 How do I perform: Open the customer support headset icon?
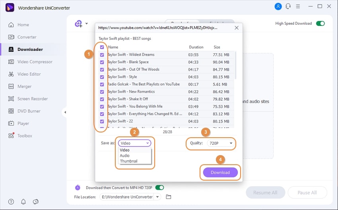click(x=288, y=6)
